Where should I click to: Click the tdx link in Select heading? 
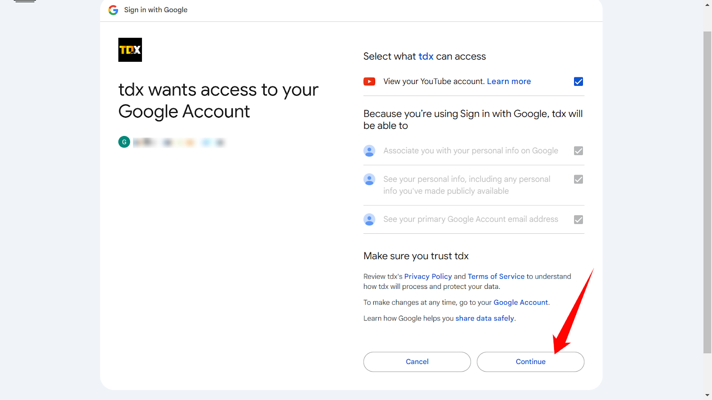click(426, 56)
